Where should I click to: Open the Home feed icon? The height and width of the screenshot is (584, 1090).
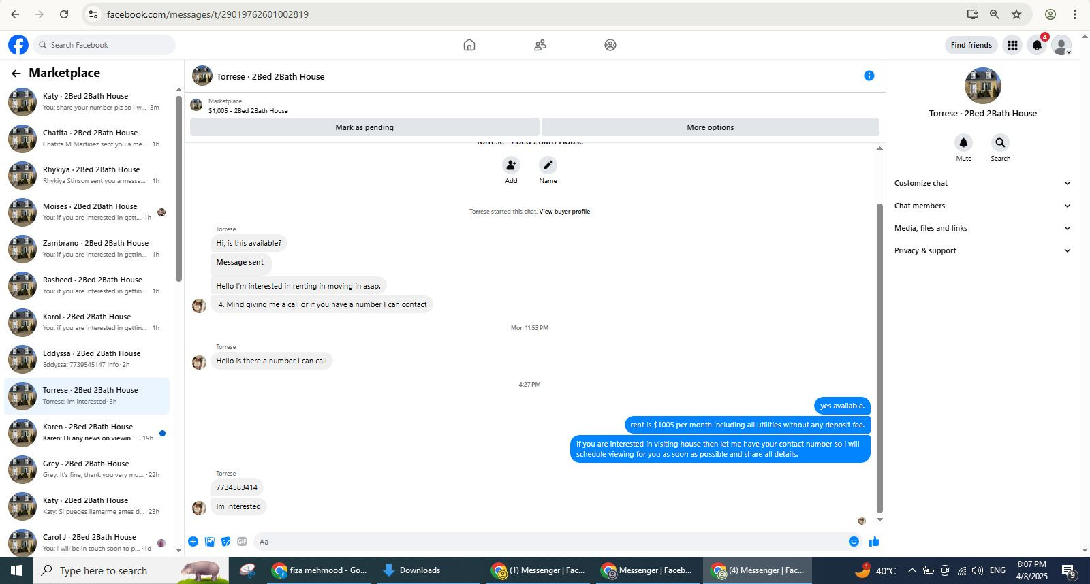point(469,45)
